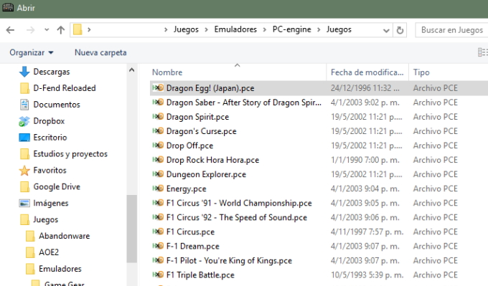Click date 24/12/1996 of Dragon Egg

[x=365, y=88]
